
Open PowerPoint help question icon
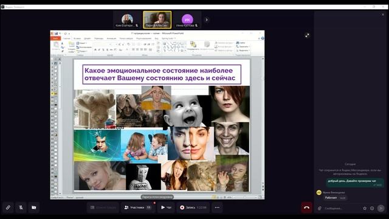pyautogui.click(x=263, y=38)
